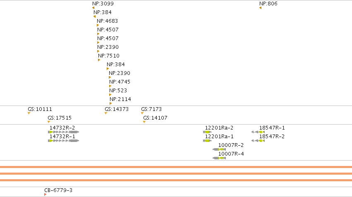Click the small arrow marker under NP:2114
Screen dimensions: 352x197
tap(111, 103)
